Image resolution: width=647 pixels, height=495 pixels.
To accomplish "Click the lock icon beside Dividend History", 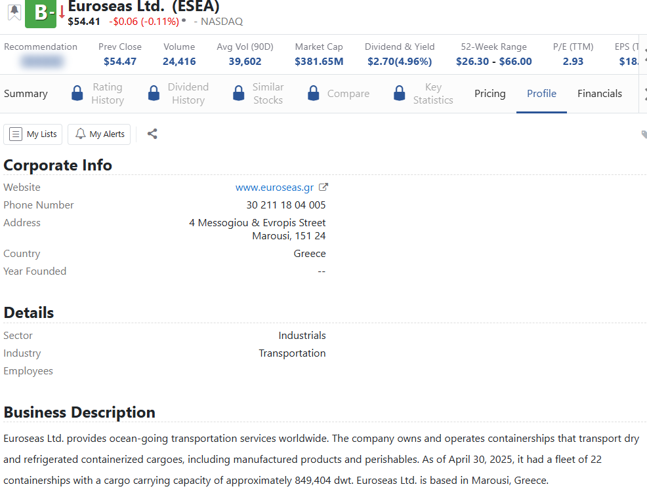I will pos(154,94).
